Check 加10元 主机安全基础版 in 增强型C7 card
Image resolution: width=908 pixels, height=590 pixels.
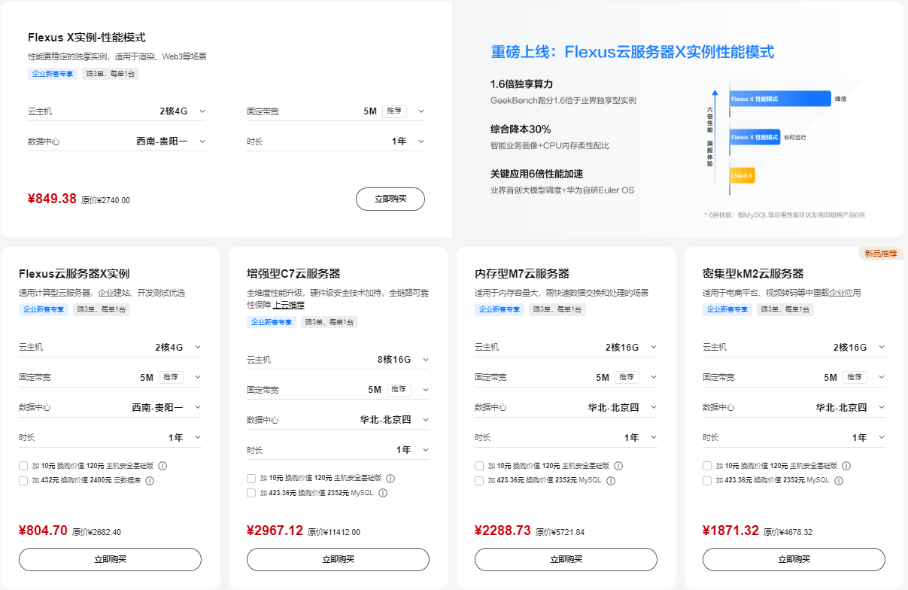coord(251,479)
